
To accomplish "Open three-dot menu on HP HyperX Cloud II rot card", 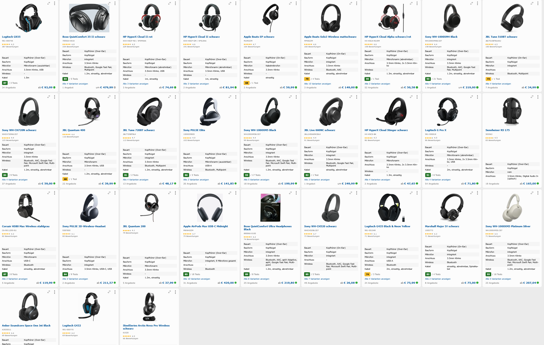I will pos(175,3).
